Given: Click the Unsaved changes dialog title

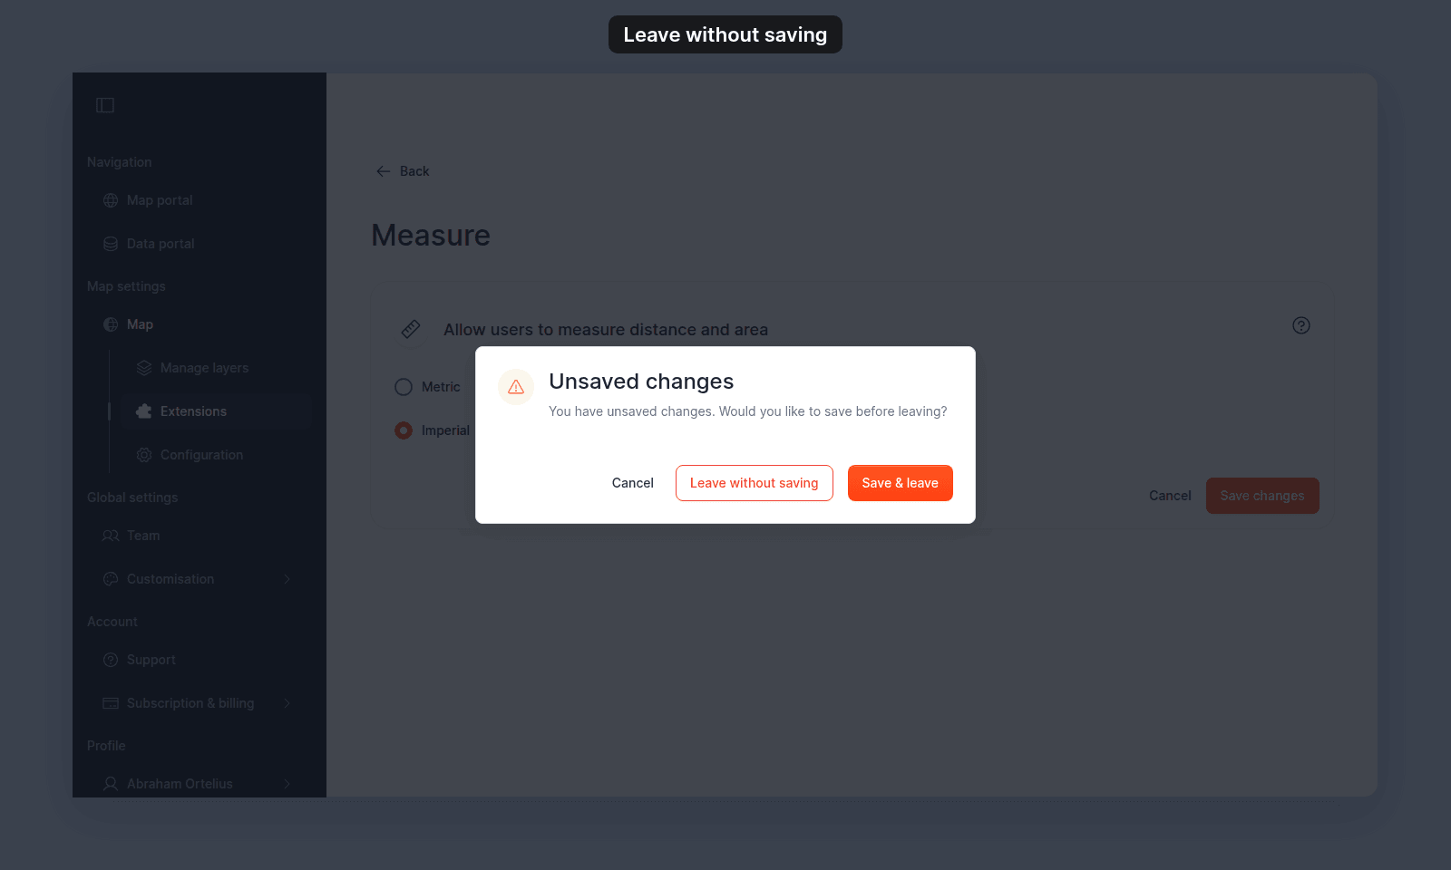Looking at the screenshot, I should tap(641, 382).
